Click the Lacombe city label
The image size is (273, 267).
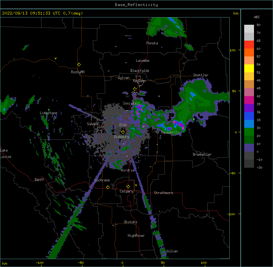[x=143, y=61]
